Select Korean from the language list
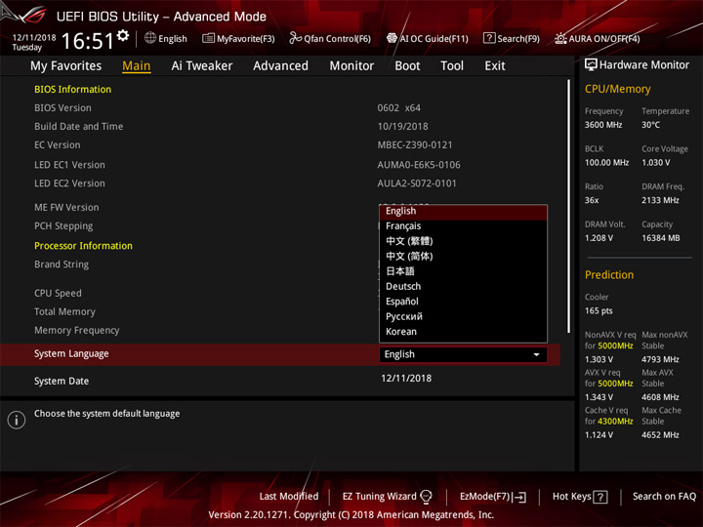This screenshot has width=703, height=527. 463,332
